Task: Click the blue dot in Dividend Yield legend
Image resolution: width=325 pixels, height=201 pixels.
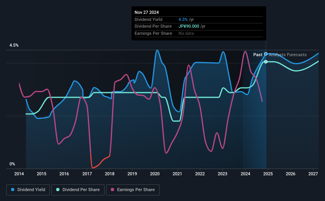Action: (x=13, y=190)
